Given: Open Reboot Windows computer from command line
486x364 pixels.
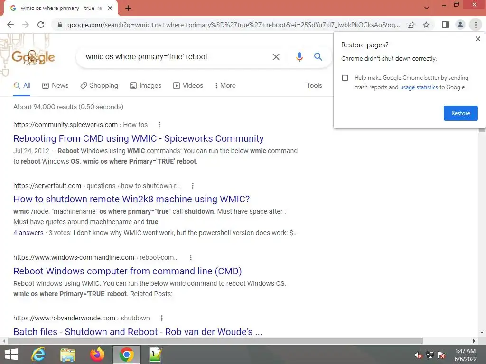Looking at the screenshot, I should pos(127,271).
